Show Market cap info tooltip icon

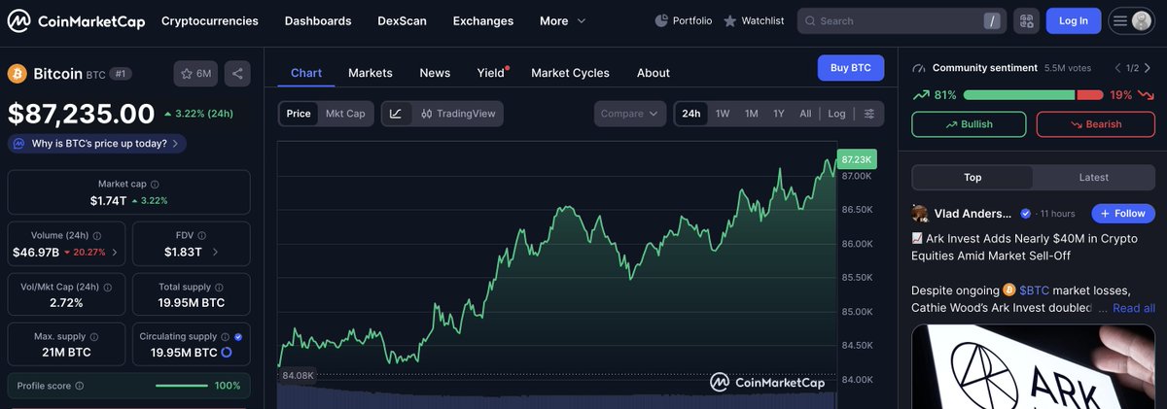point(155,184)
